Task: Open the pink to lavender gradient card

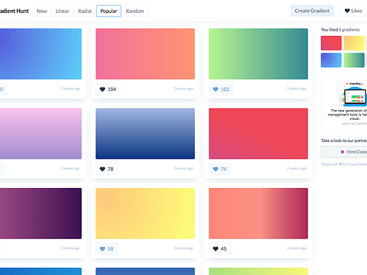Action: point(41,134)
